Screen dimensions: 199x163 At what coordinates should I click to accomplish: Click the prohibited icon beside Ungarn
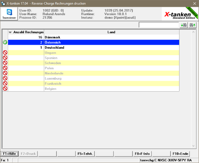[x=5, y=53]
